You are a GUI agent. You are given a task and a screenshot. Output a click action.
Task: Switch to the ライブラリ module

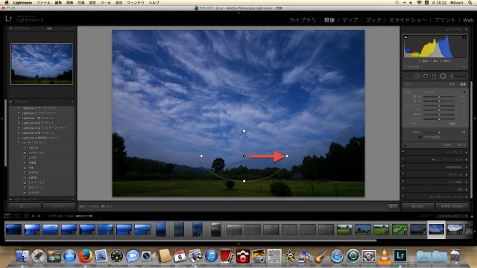[x=303, y=20]
